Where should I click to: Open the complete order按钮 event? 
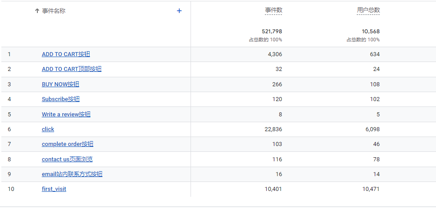click(68, 144)
